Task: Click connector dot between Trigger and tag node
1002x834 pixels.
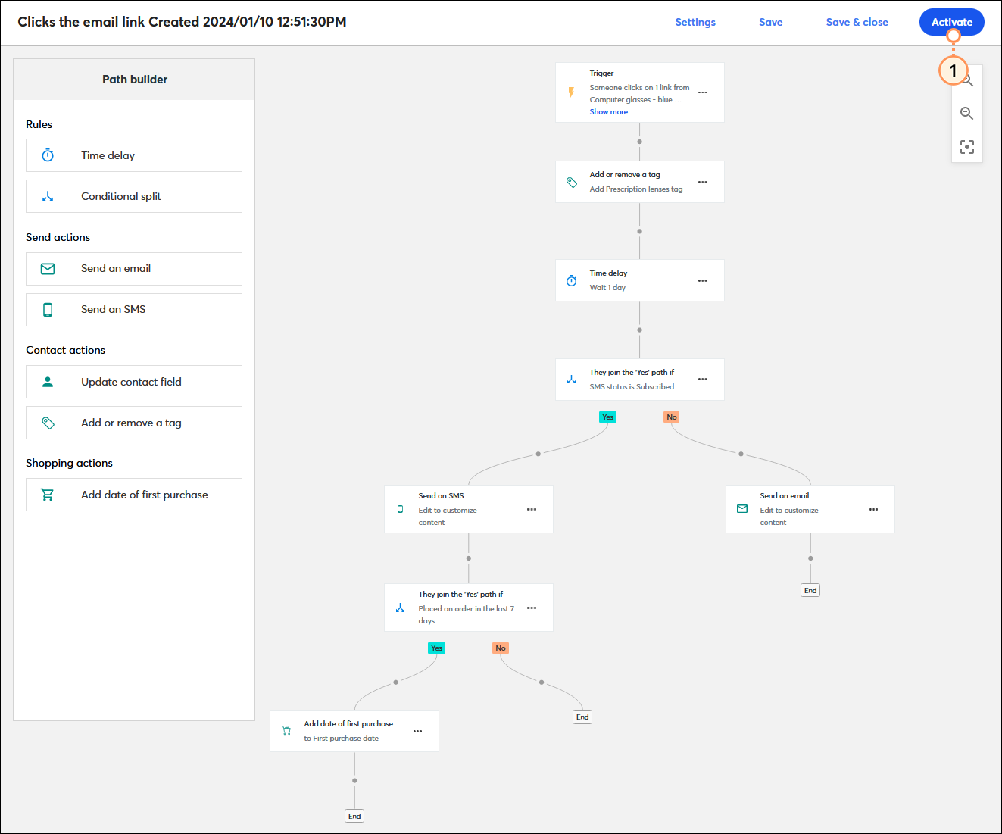Action: (x=640, y=142)
